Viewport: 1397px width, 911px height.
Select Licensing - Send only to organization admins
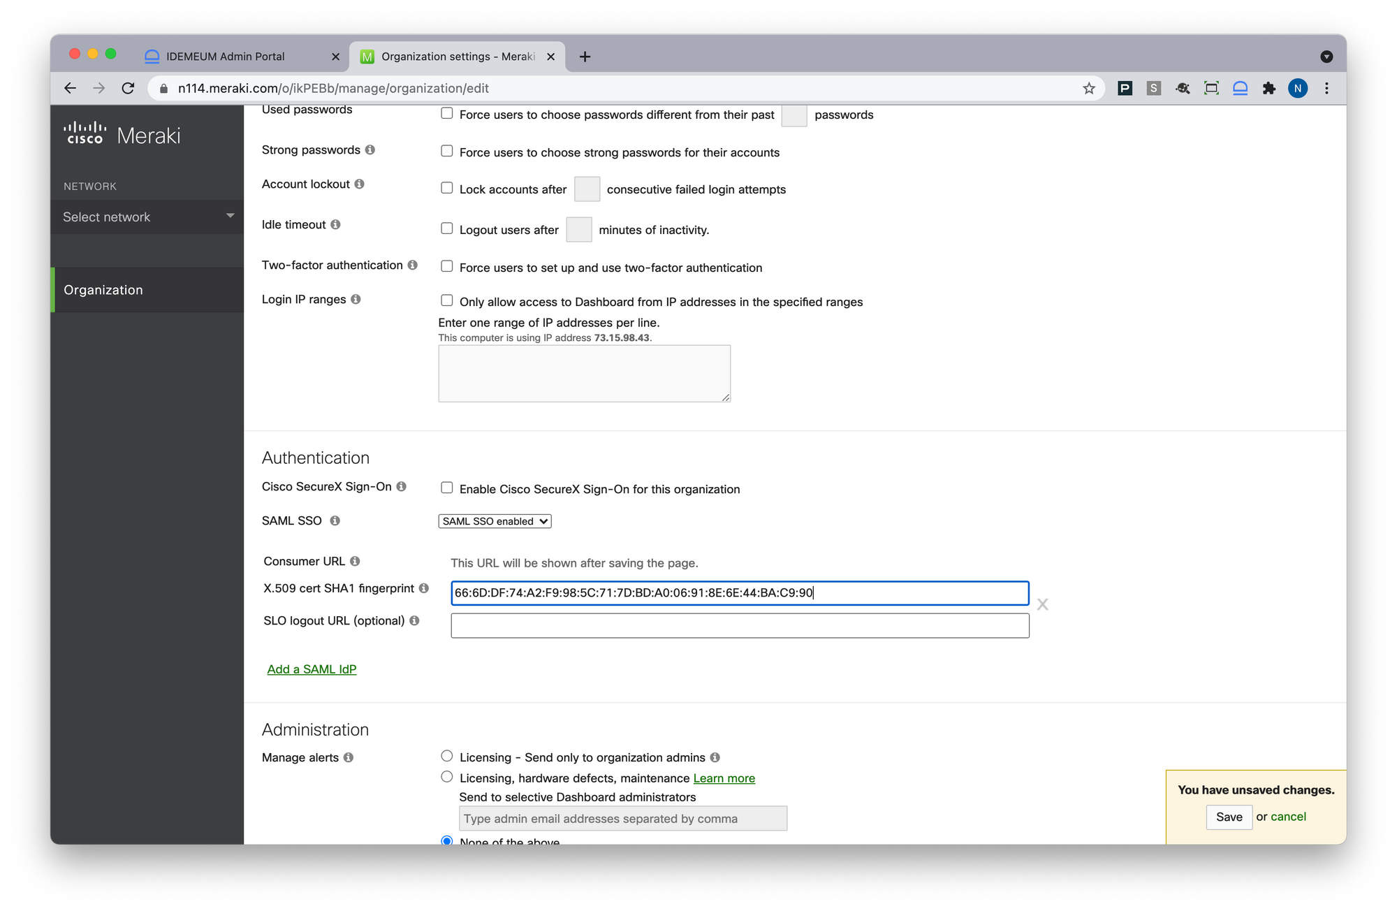(x=447, y=756)
